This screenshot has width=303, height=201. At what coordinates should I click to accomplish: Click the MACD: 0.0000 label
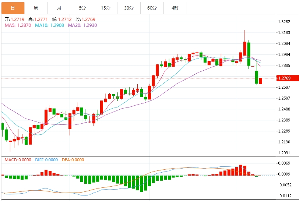(18, 160)
